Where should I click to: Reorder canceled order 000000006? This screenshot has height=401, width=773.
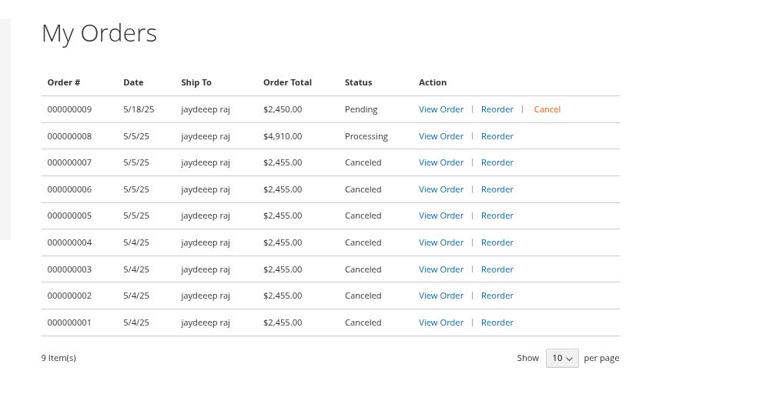tap(497, 189)
